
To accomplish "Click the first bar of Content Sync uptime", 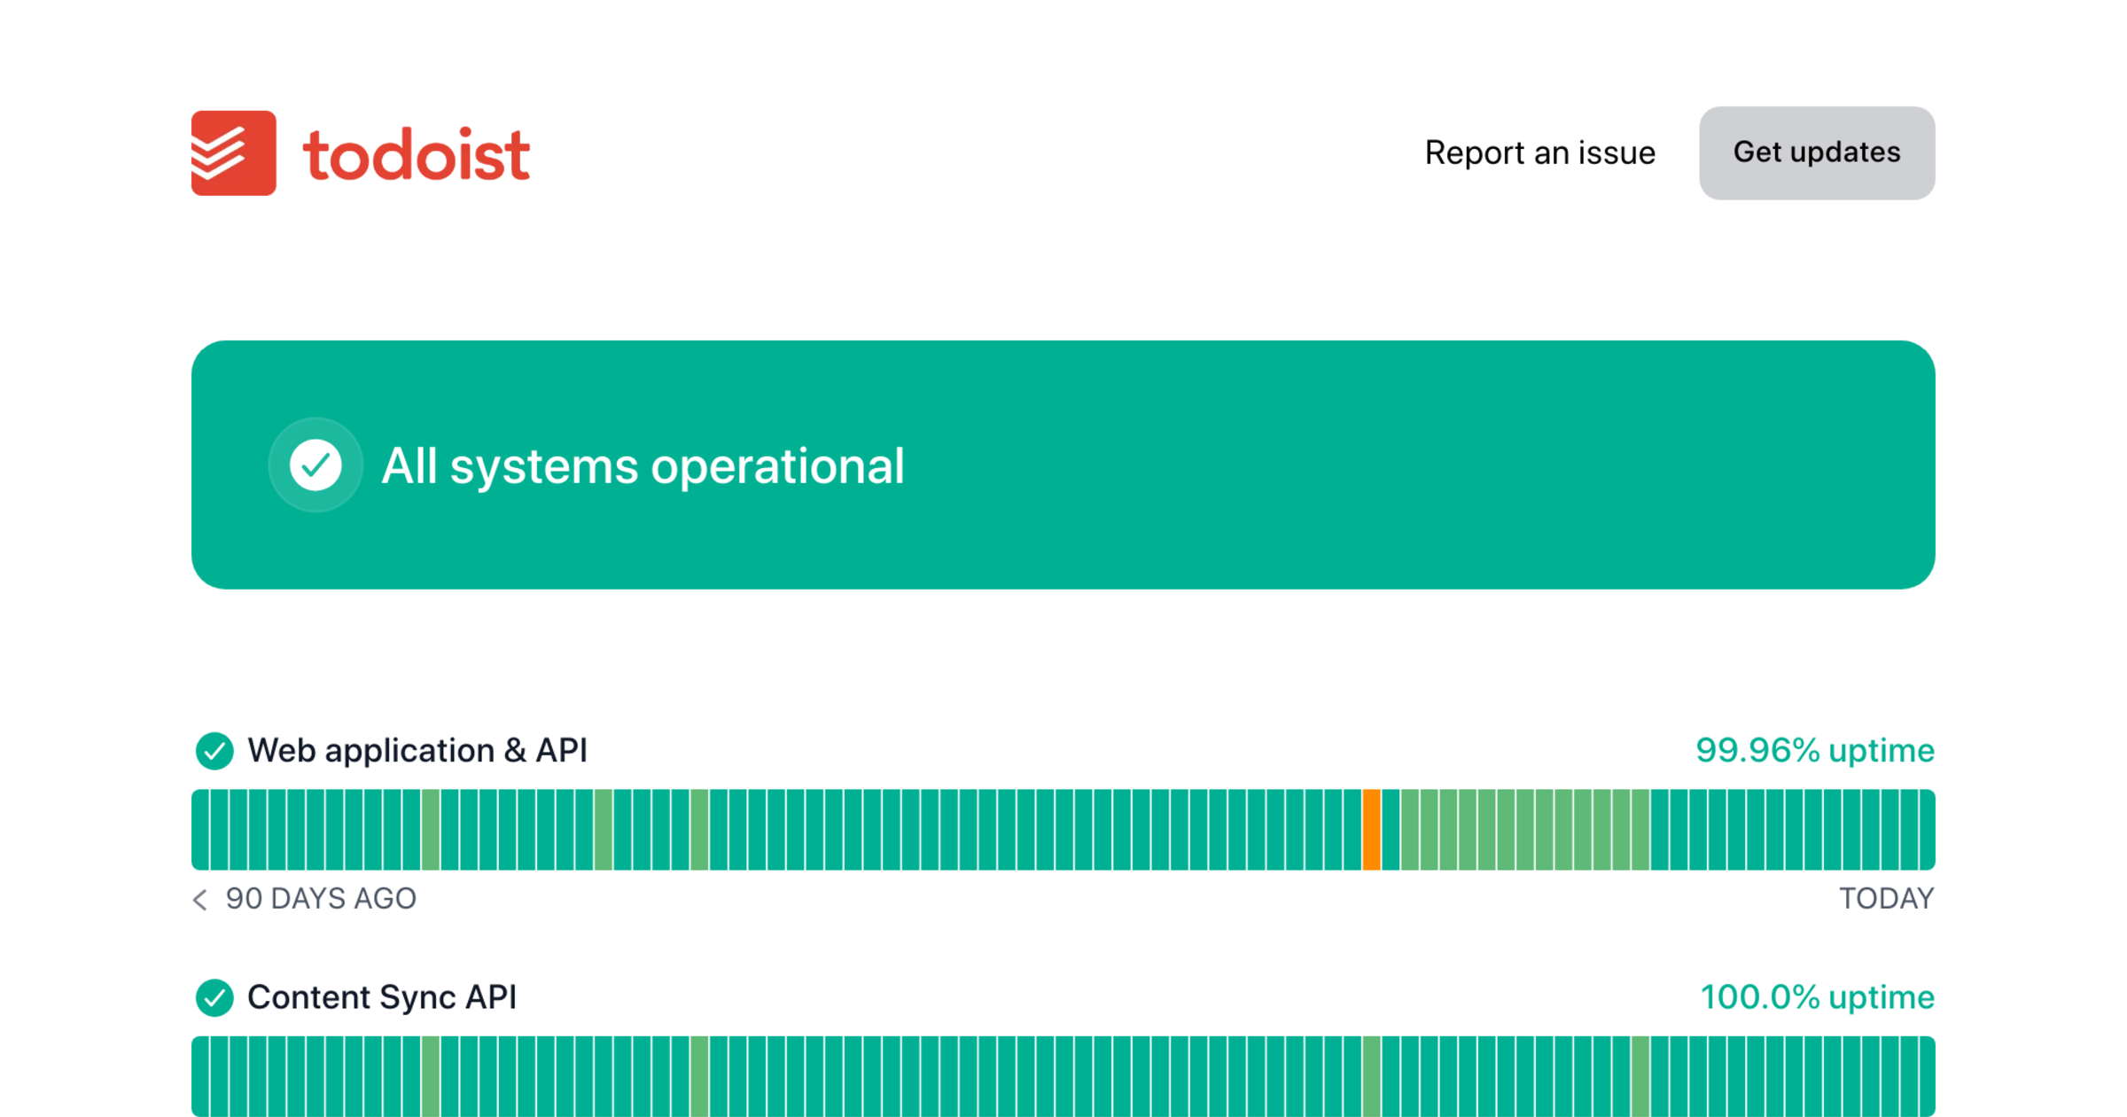I will point(200,1075).
